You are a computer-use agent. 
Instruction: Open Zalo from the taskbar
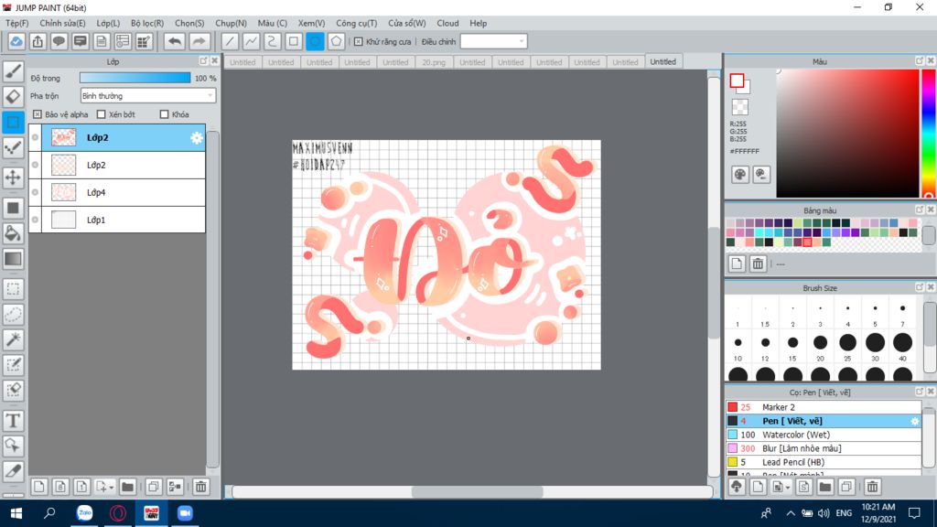(x=85, y=513)
